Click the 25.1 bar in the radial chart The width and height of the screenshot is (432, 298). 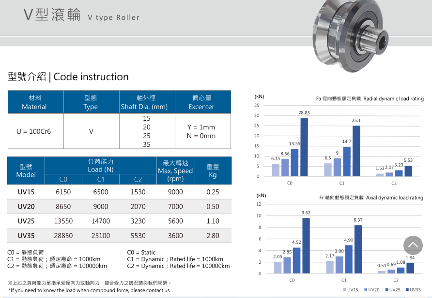tap(356, 151)
